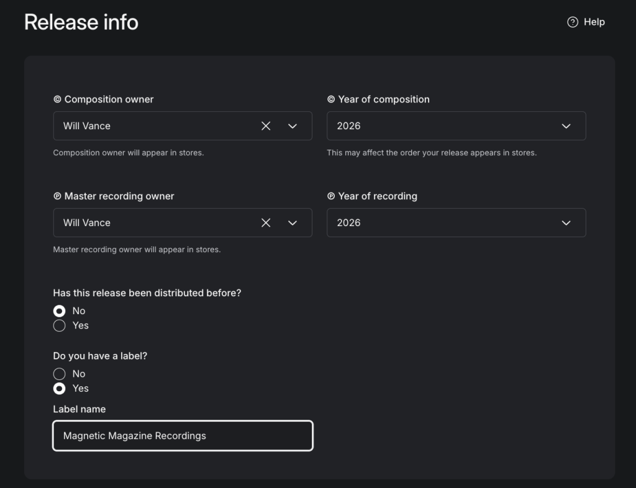Open Help via its text label
The image size is (636, 488).
(x=594, y=22)
